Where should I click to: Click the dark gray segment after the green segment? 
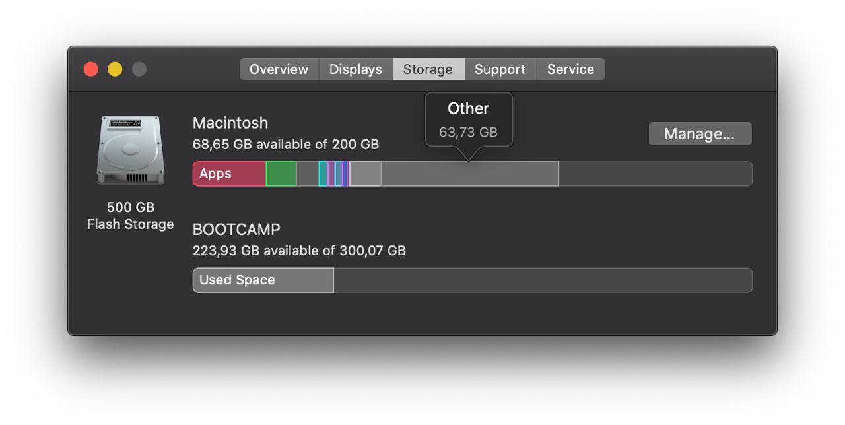point(308,174)
